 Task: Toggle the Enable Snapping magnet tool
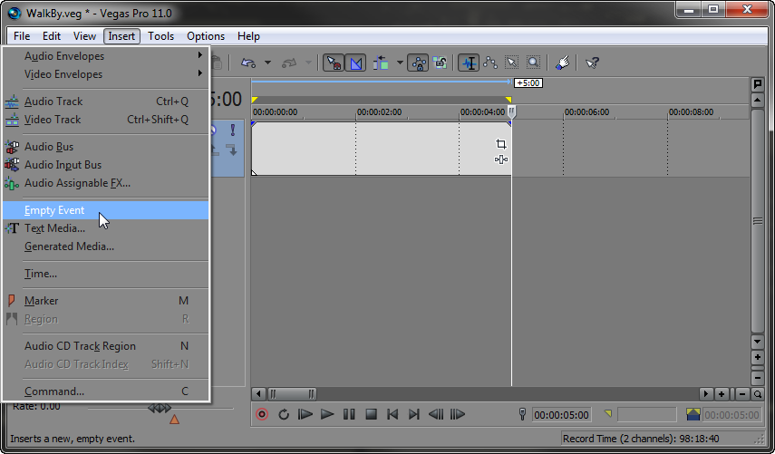click(334, 63)
